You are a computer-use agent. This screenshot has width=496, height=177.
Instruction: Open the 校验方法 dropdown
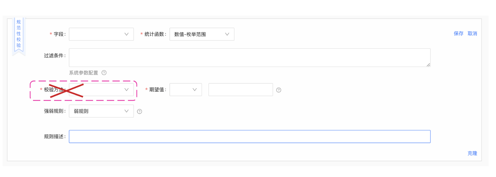click(x=101, y=90)
